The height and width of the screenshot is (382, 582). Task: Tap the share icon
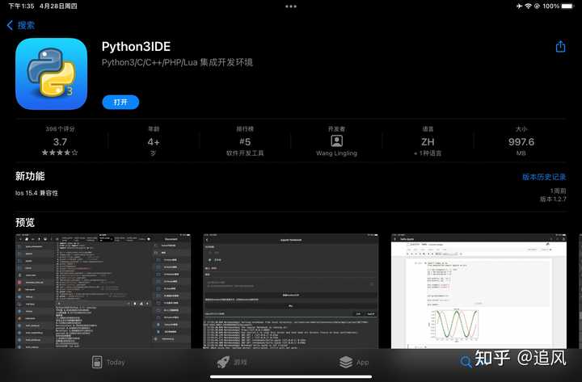[560, 47]
